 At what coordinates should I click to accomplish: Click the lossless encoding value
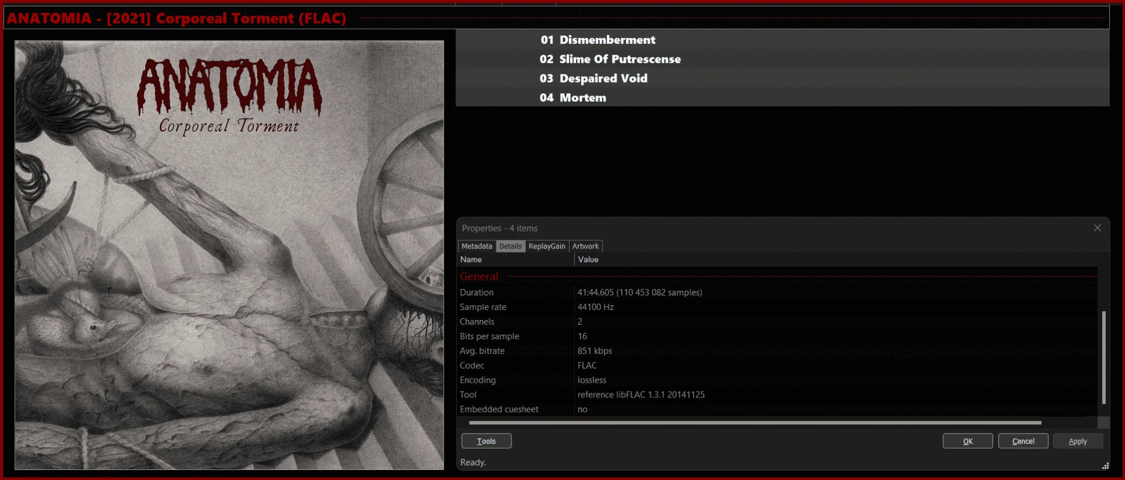[592, 380]
